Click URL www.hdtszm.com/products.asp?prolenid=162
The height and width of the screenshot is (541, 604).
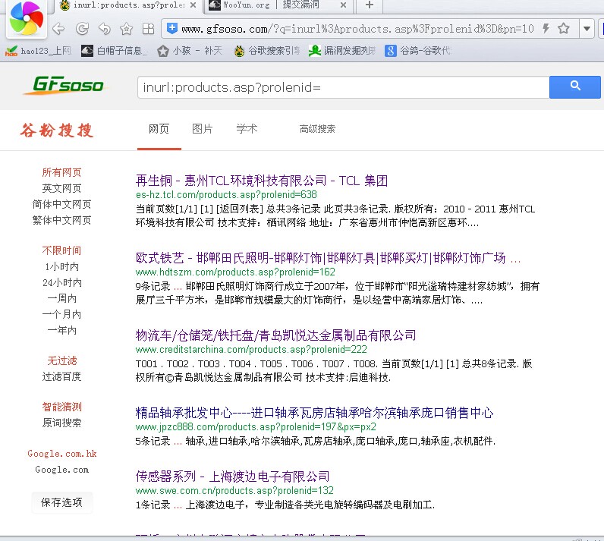click(235, 272)
